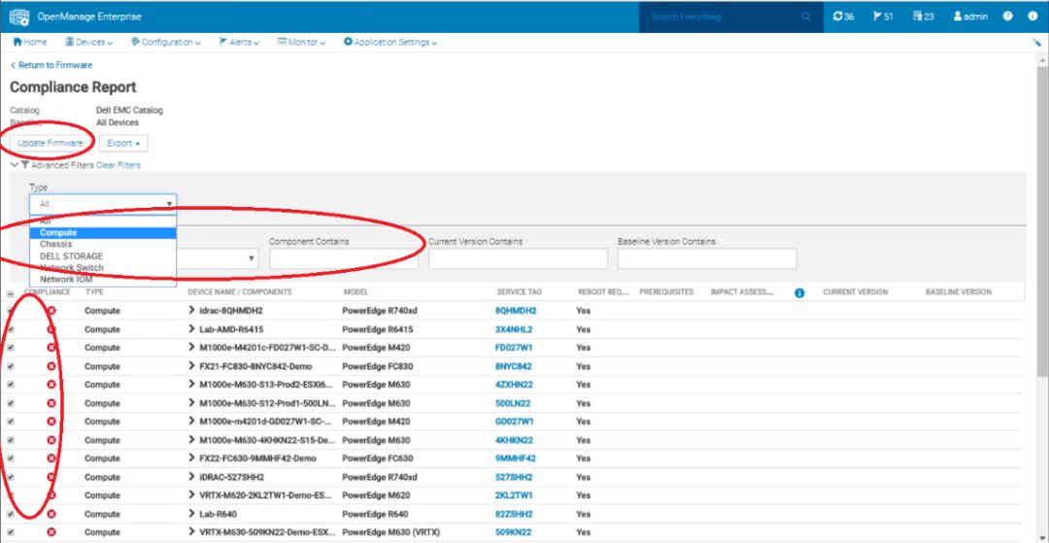1049x543 pixels.
Task: Open the Configuration menu
Action: coord(166,42)
